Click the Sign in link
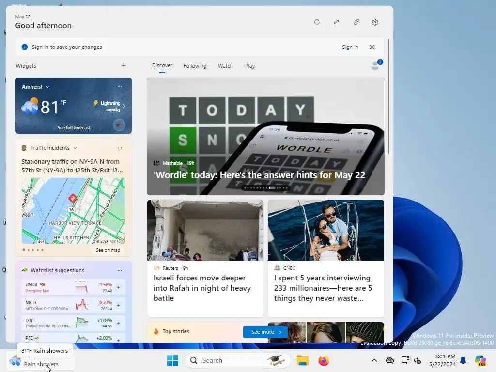The width and height of the screenshot is (496, 372). click(x=350, y=47)
